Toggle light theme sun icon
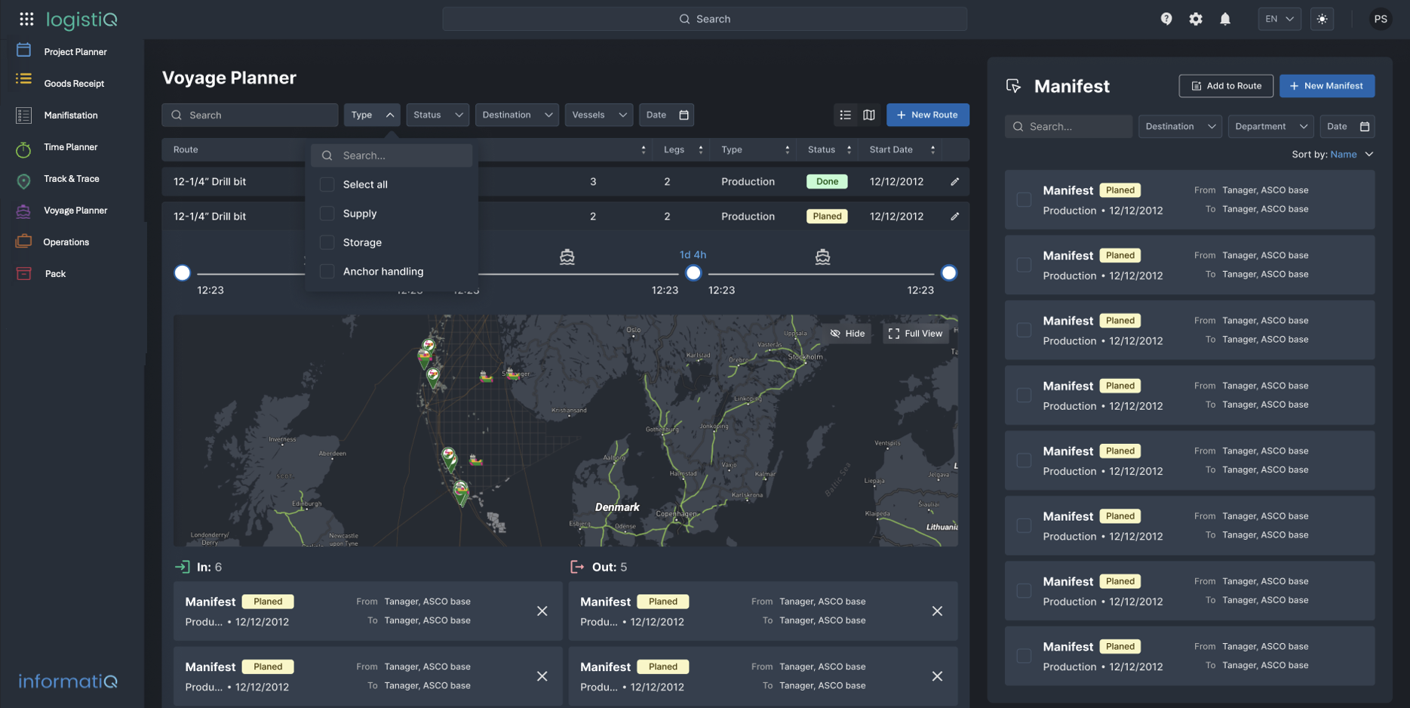The height and width of the screenshot is (708, 1410). [1322, 19]
